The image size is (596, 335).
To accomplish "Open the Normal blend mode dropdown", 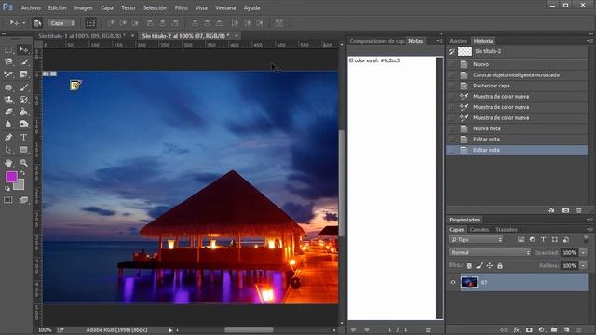I will tap(490, 252).
